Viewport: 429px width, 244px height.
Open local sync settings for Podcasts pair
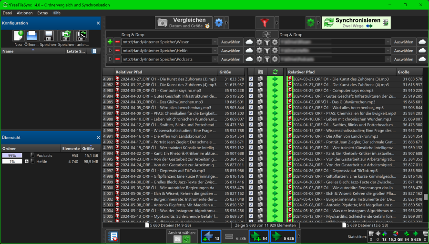pyautogui.click(x=275, y=59)
